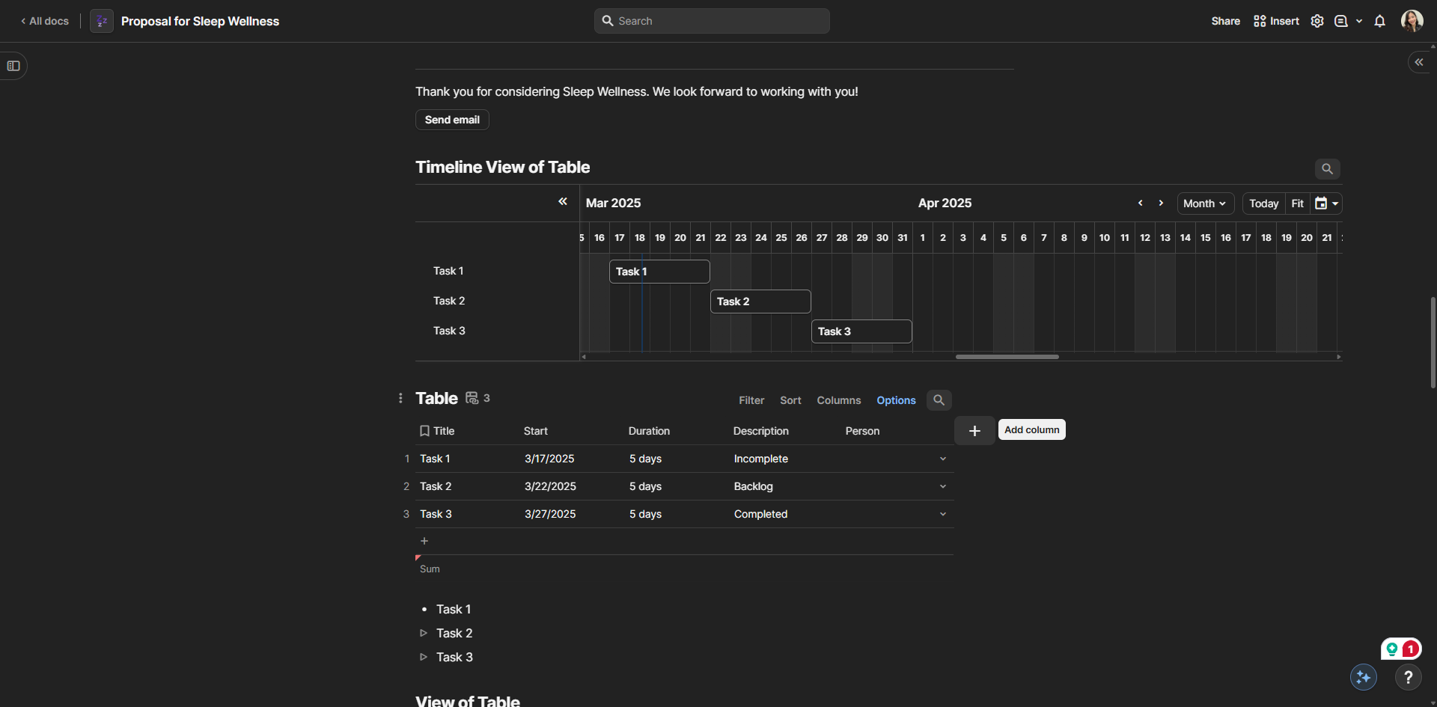Focus the Search input field
The height and width of the screenshot is (707, 1437).
[x=712, y=21]
